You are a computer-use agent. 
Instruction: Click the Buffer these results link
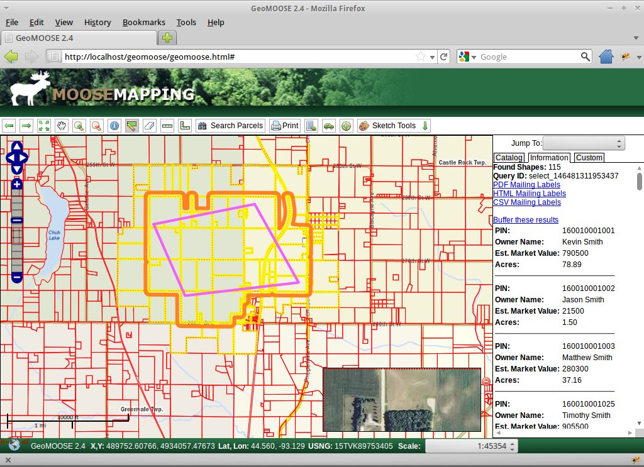[x=526, y=220]
